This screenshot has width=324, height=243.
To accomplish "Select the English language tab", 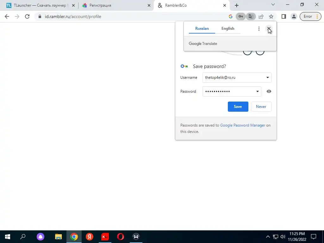I will (228, 28).
